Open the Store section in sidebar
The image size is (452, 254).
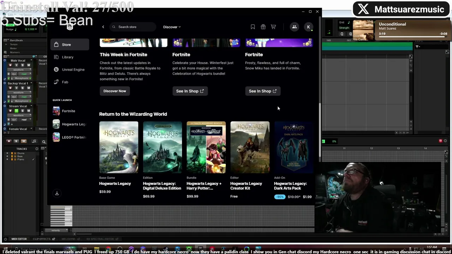point(70,44)
